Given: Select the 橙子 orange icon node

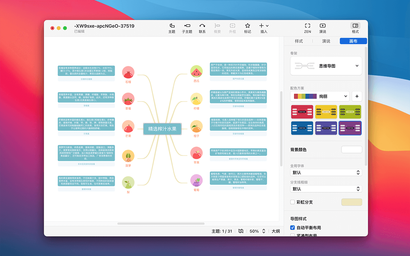Looking at the screenshot, I should (x=196, y=126).
